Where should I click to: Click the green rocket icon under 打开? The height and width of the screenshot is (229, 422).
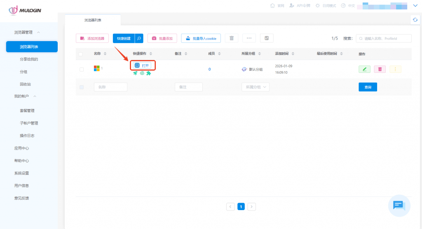click(x=135, y=73)
